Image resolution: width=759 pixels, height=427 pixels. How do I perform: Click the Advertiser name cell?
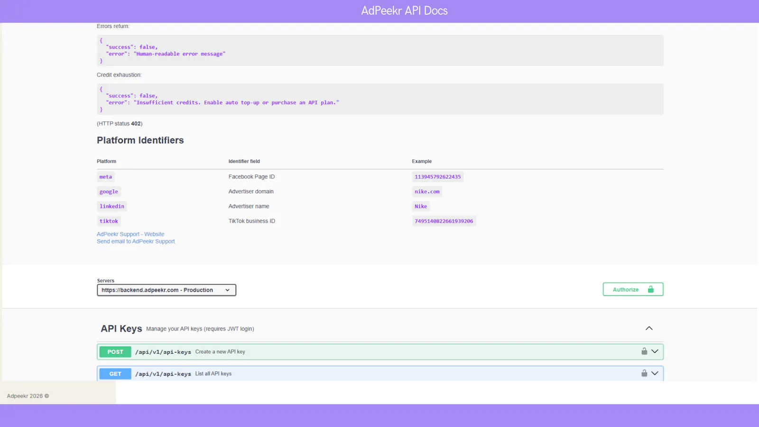coord(249,206)
